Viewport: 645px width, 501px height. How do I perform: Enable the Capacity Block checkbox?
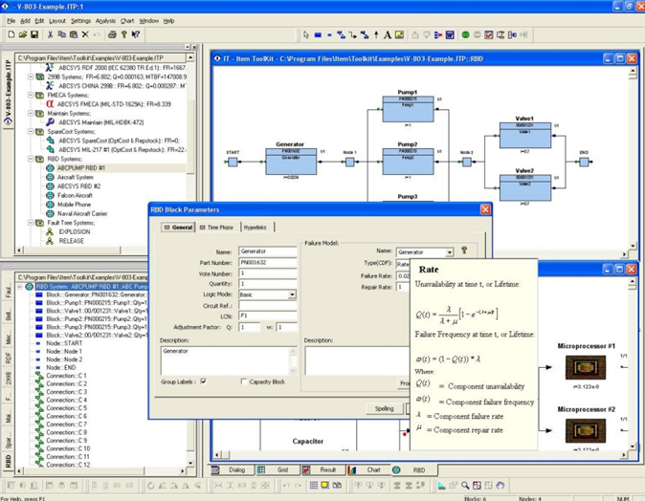244,381
